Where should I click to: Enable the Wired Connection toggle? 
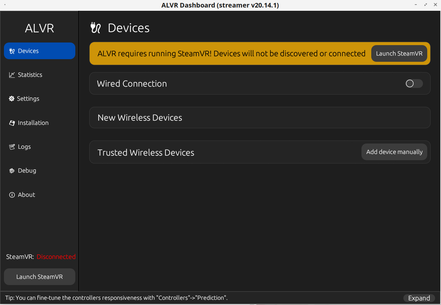click(x=414, y=84)
